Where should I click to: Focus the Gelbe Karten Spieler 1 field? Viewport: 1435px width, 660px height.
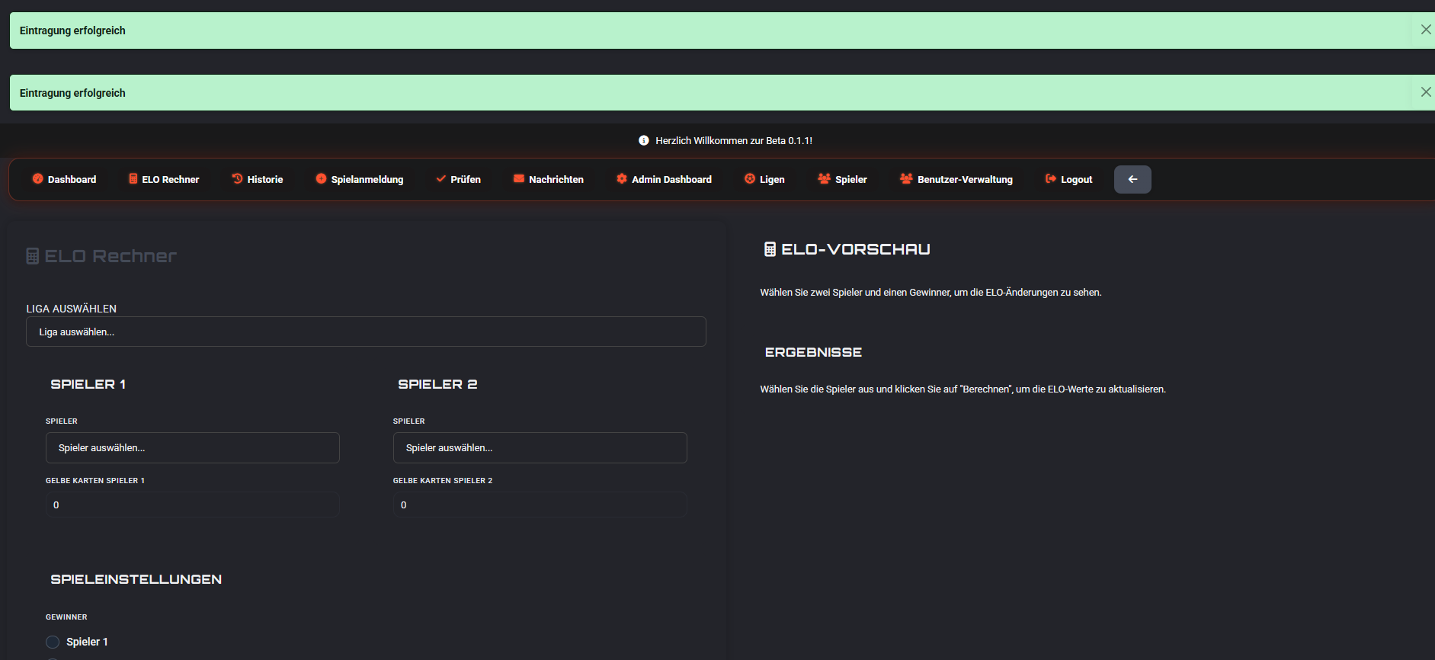[x=192, y=505]
